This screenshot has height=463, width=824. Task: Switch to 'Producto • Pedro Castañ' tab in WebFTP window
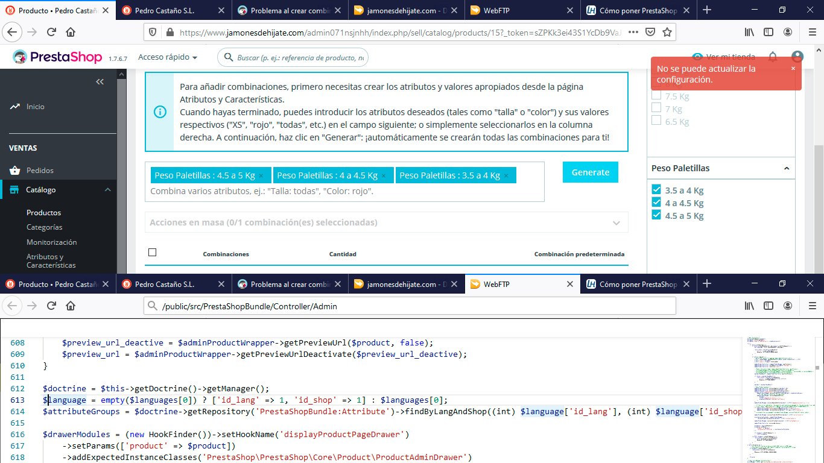click(x=58, y=284)
